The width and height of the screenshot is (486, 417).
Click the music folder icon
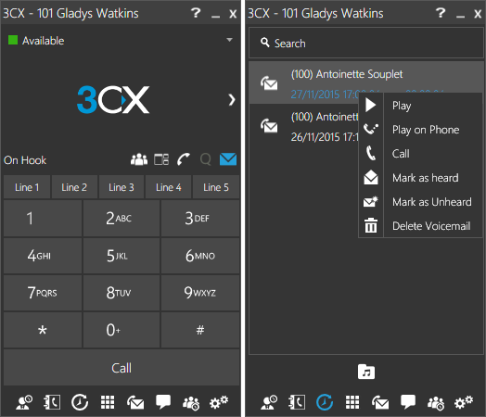pyautogui.click(x=366, y=372)
